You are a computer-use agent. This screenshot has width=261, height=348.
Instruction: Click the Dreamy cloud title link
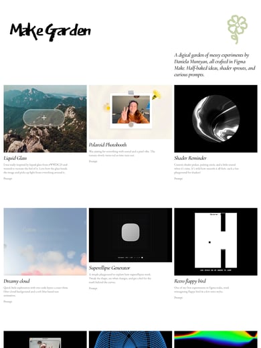point(17,281)
